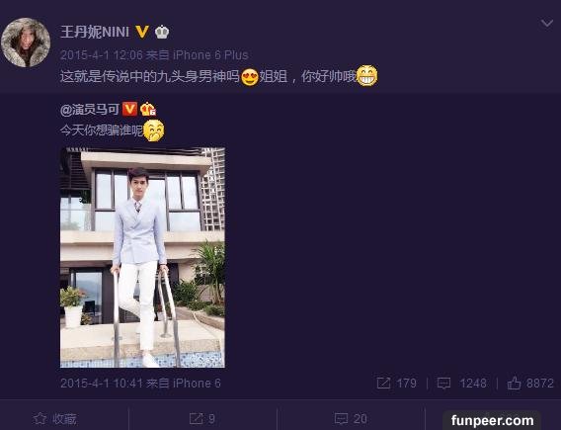Repost using the bottom share button 9

(202, 418)
